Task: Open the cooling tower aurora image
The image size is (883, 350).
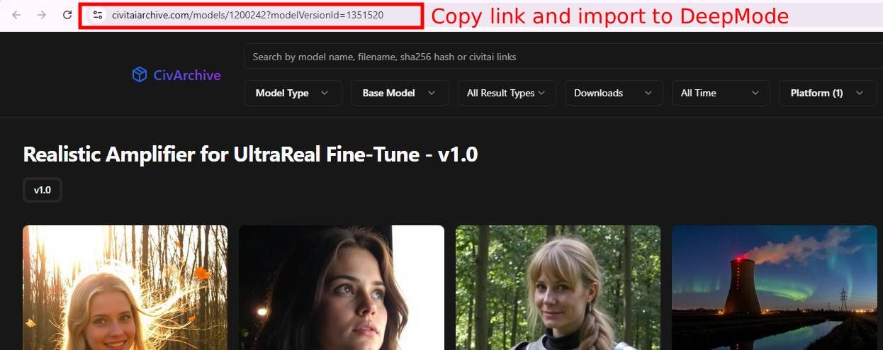Action: [x=775, y=288]
